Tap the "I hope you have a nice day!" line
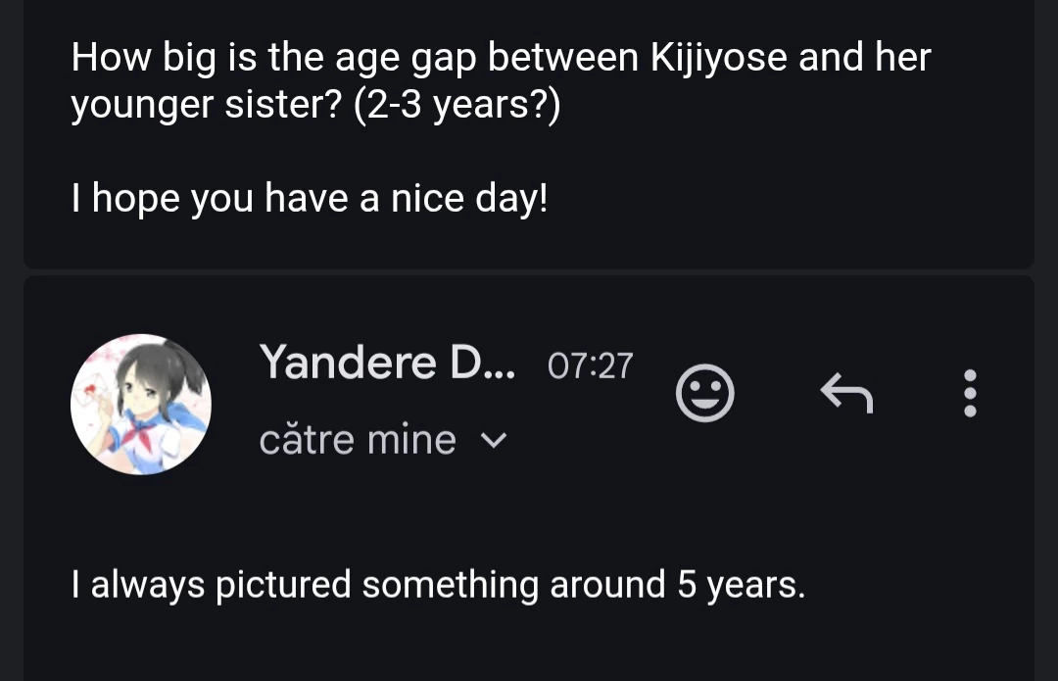This screenshot has height=681, width=1058. (x=309, y=199)
